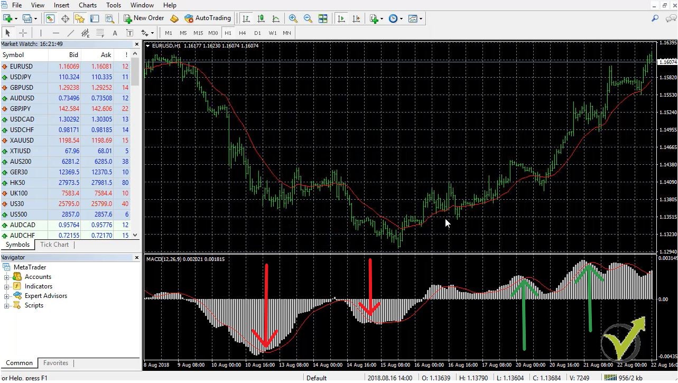678x383 pixels.
Task: Switch timeframe to H4
Action: click(242, 33)
